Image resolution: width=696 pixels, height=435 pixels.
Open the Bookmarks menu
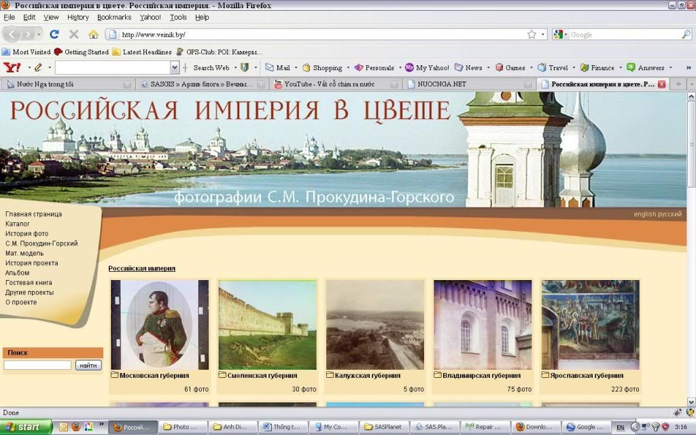tap(114, 17)
